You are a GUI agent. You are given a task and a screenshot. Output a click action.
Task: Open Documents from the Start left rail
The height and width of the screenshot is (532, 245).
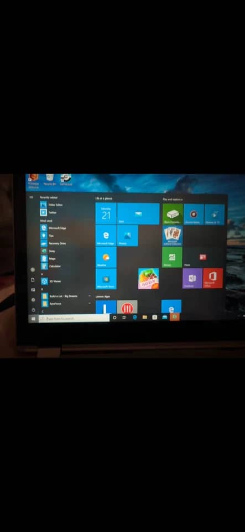(33, 280)
